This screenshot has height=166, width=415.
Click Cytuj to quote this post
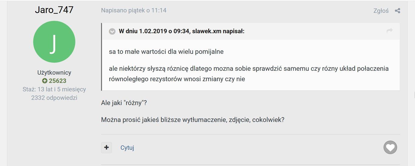(x=127, y=148)
